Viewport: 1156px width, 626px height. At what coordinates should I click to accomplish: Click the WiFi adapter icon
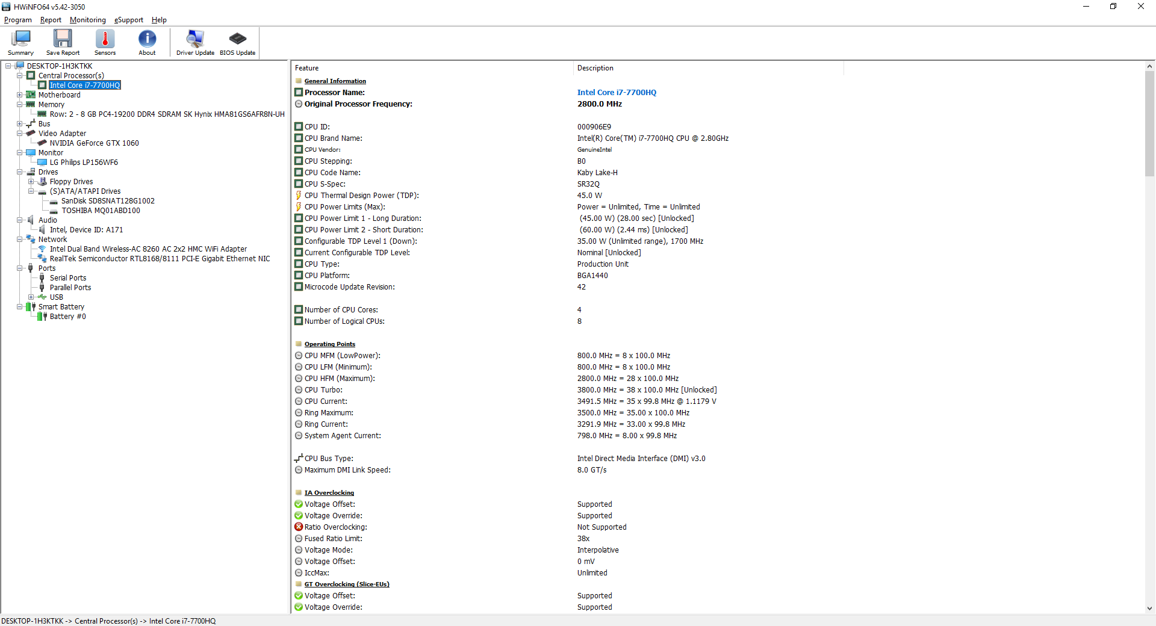[42, 249]
